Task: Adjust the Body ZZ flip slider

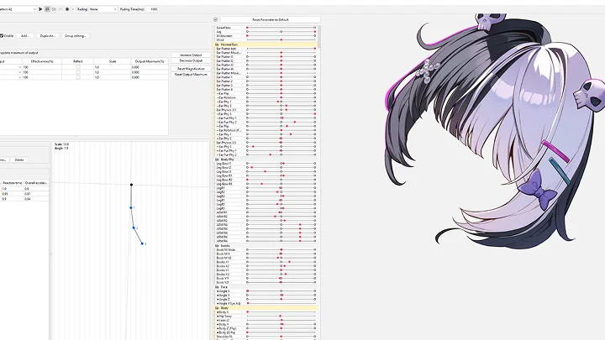Action: tap(281, 332)
